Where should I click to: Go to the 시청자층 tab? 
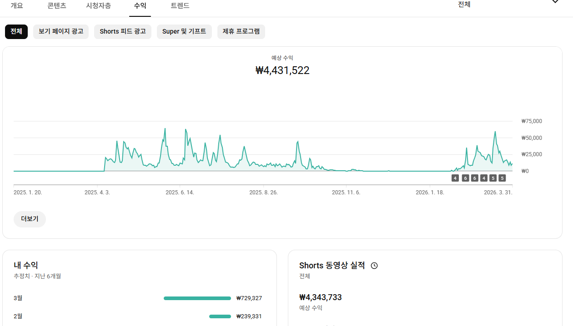coord(98,6)
